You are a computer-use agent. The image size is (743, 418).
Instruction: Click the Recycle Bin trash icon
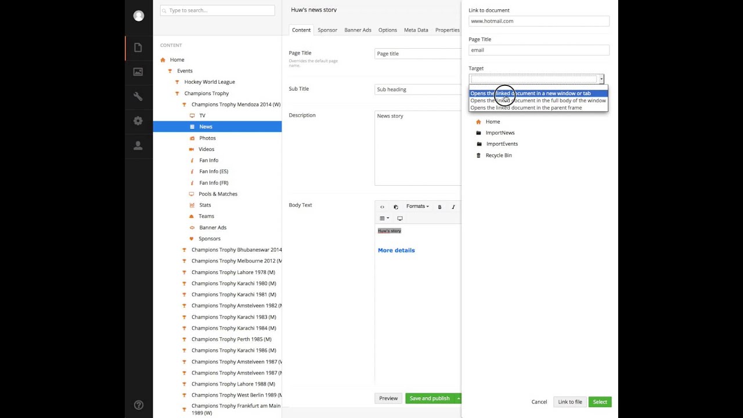point(478,155)
